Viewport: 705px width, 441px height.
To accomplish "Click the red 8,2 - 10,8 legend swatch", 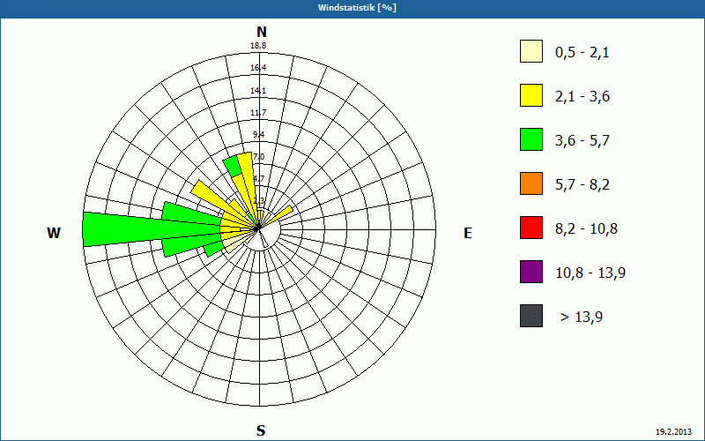I will click(531, 228).
